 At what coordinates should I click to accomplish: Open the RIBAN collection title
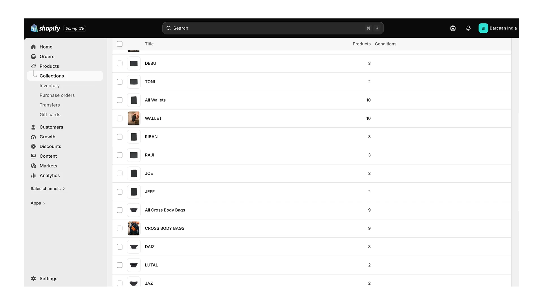pyautogui.click(x=151, y=137)
